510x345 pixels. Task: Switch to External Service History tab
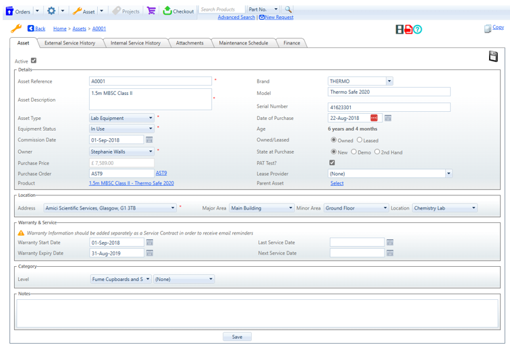[x=70, y=43]
